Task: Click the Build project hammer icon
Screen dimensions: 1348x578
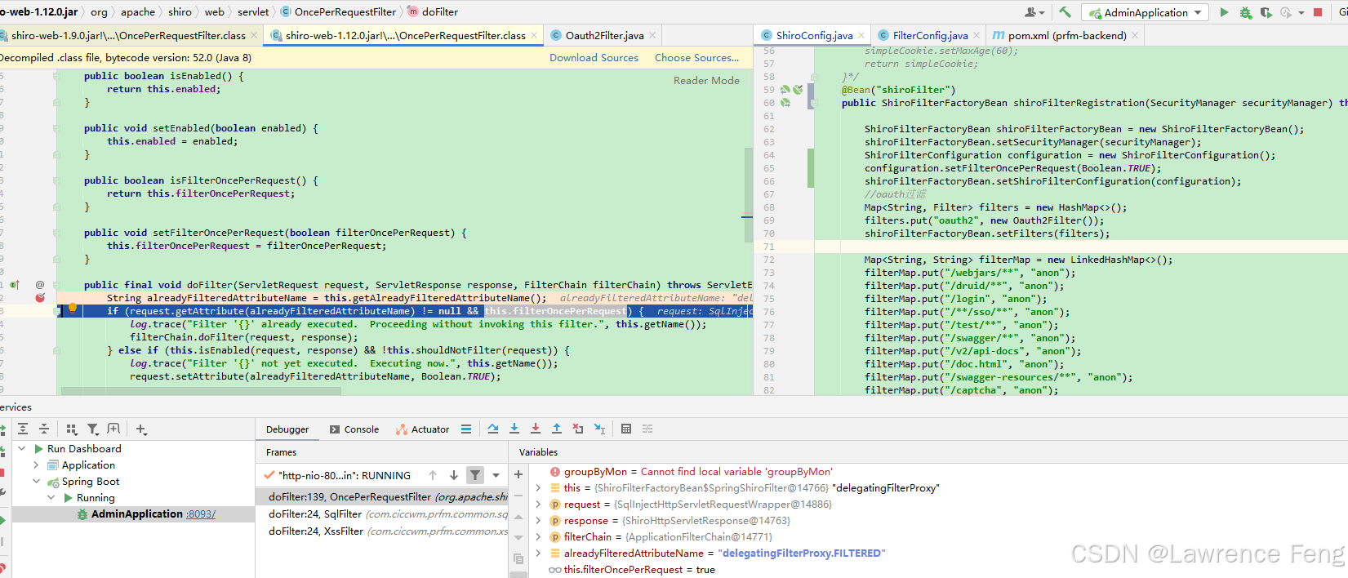Action: [1065, 12]
